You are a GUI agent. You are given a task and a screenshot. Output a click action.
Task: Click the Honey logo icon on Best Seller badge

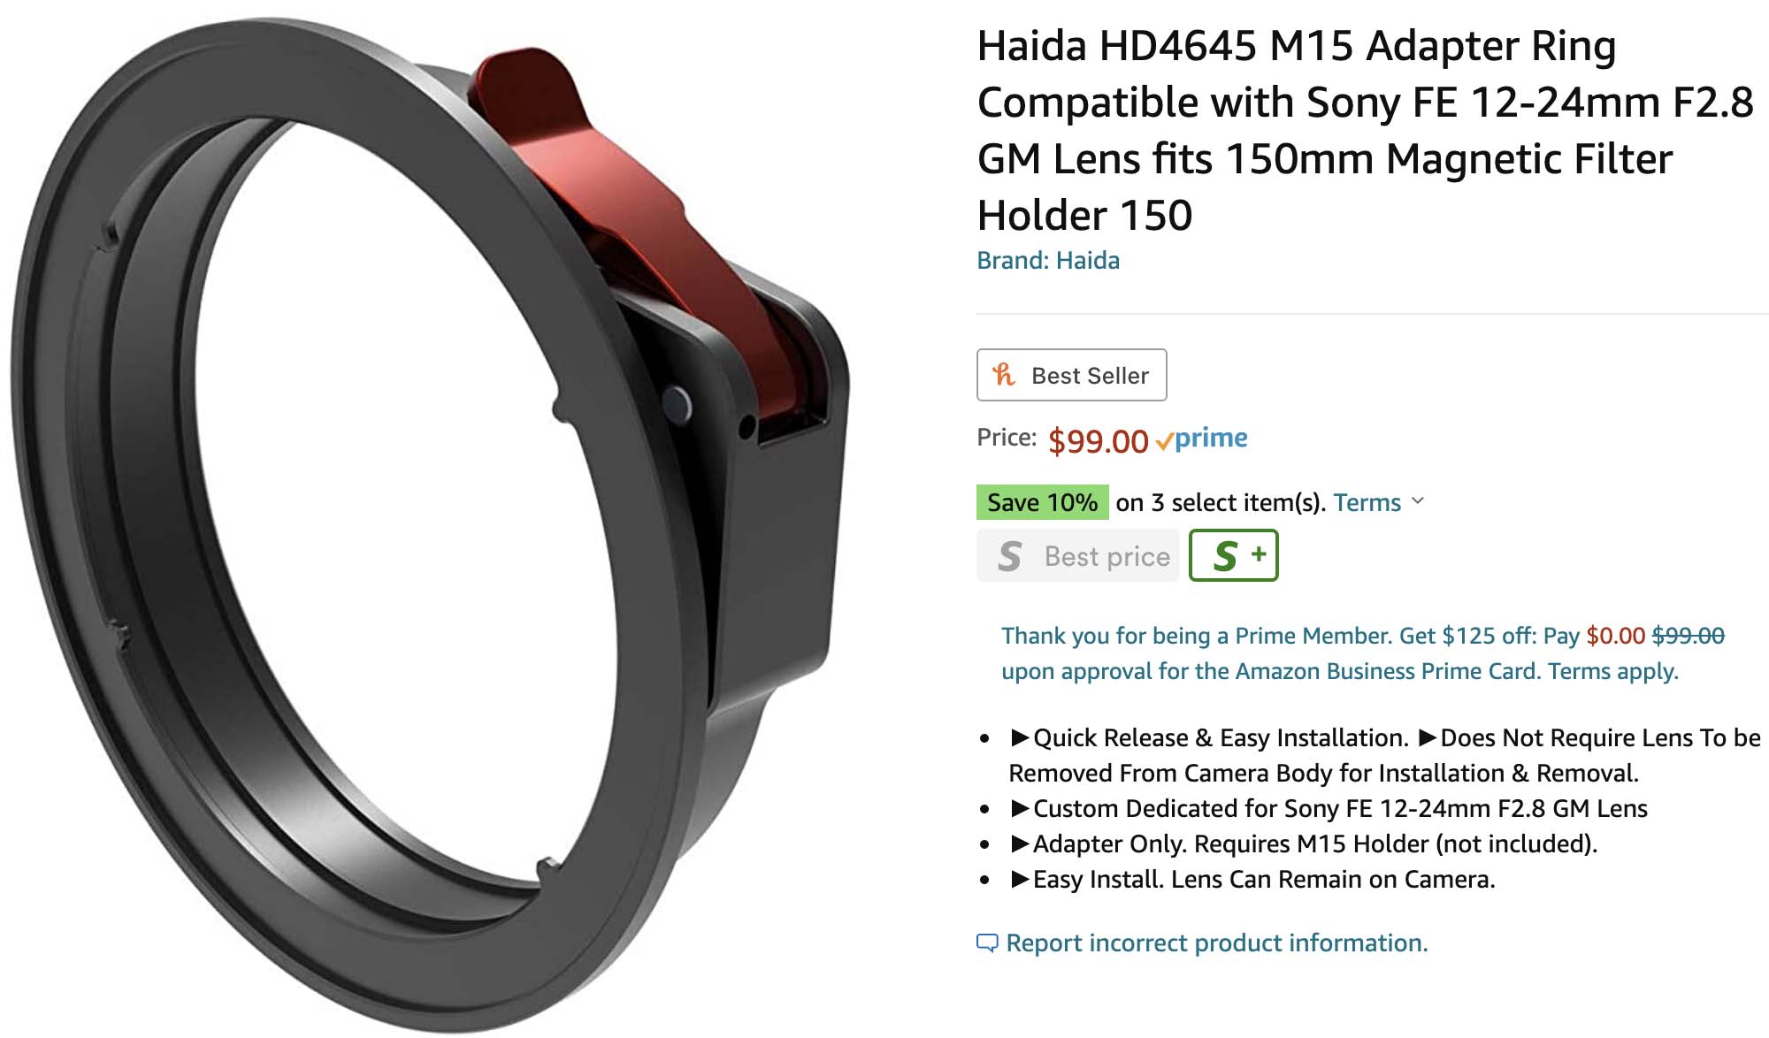(x=1003, y=375)
